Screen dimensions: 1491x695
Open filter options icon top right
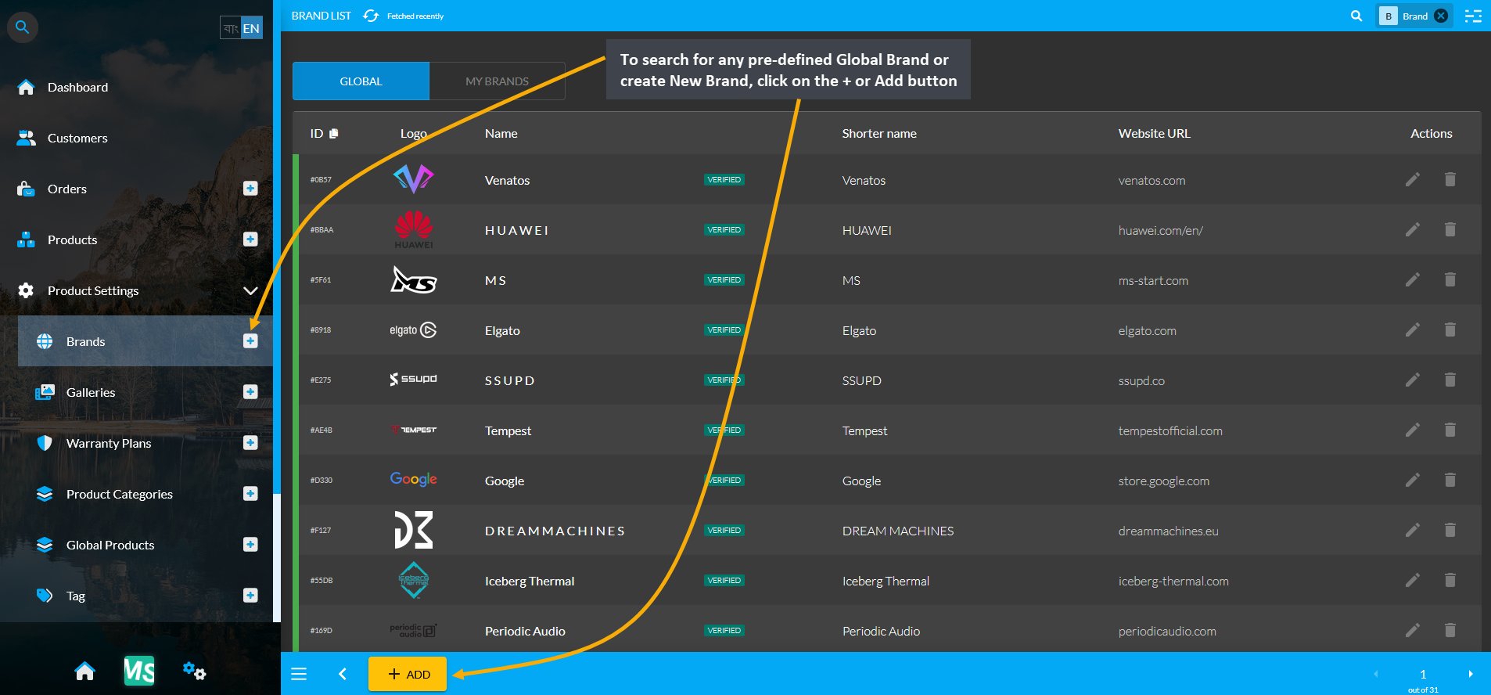[x=1473, y=16]
